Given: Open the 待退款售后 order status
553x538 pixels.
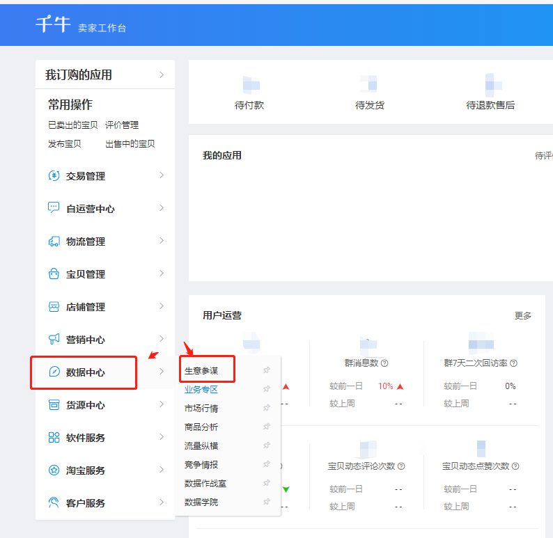Looking at the screenshot, I should coord(490,105).
